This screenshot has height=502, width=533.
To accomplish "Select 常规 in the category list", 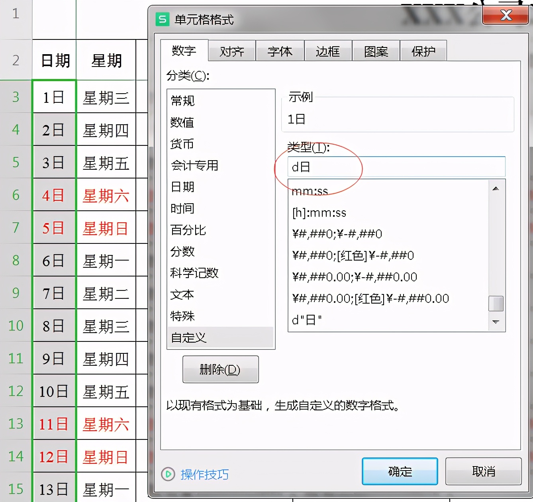I will (182, 101).
